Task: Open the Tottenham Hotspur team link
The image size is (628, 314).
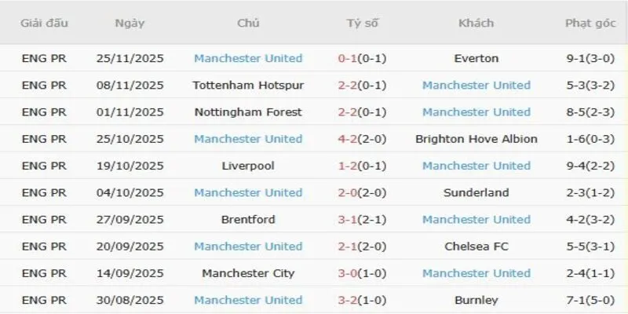Action: 248,85
